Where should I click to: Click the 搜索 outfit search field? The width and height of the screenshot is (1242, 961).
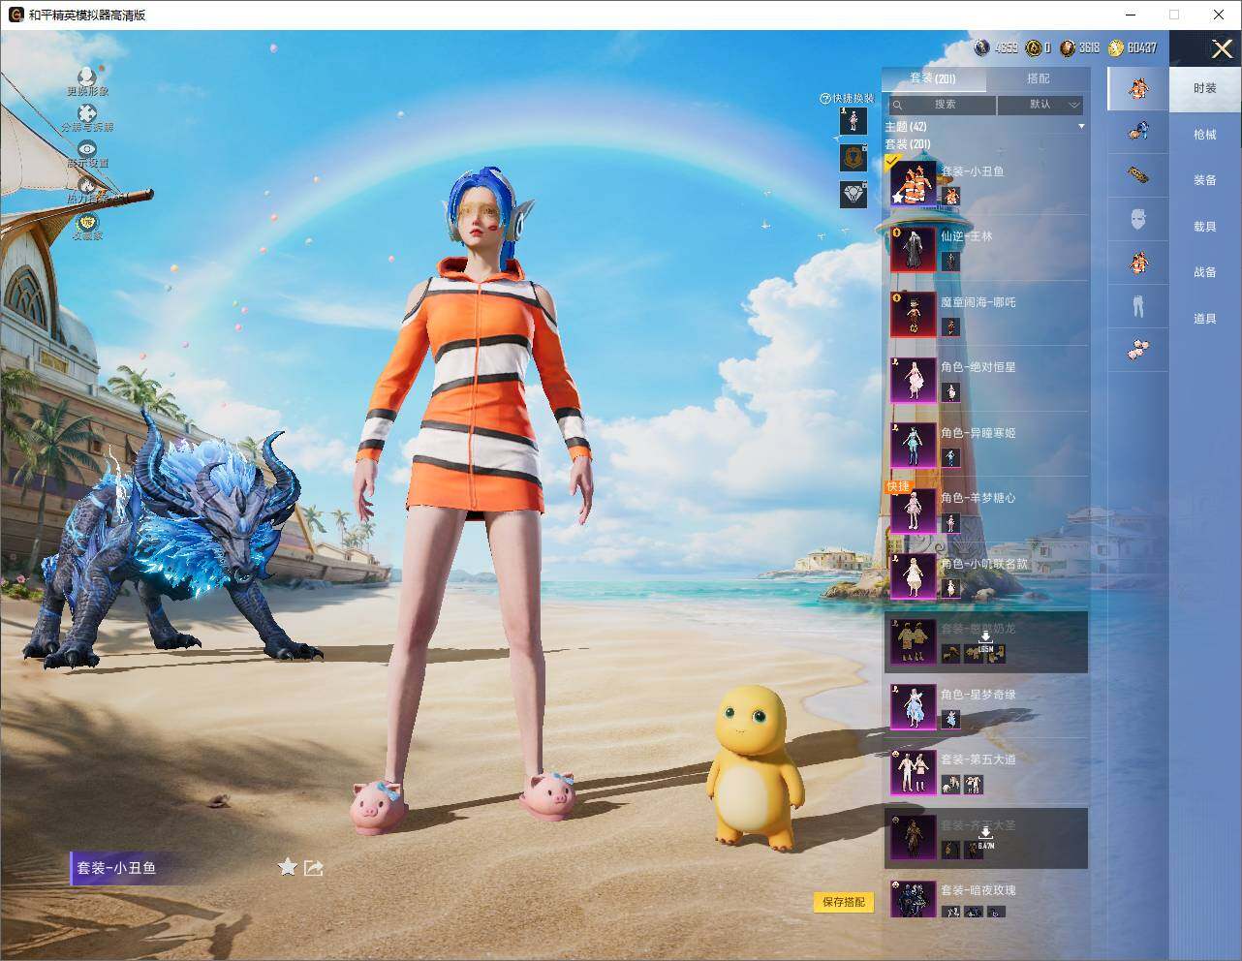(x=942, y=105)
